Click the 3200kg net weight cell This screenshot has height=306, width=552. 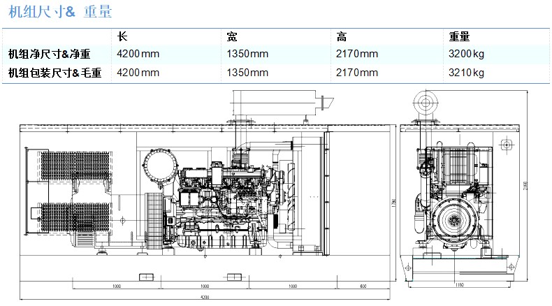tap(466, 54)
